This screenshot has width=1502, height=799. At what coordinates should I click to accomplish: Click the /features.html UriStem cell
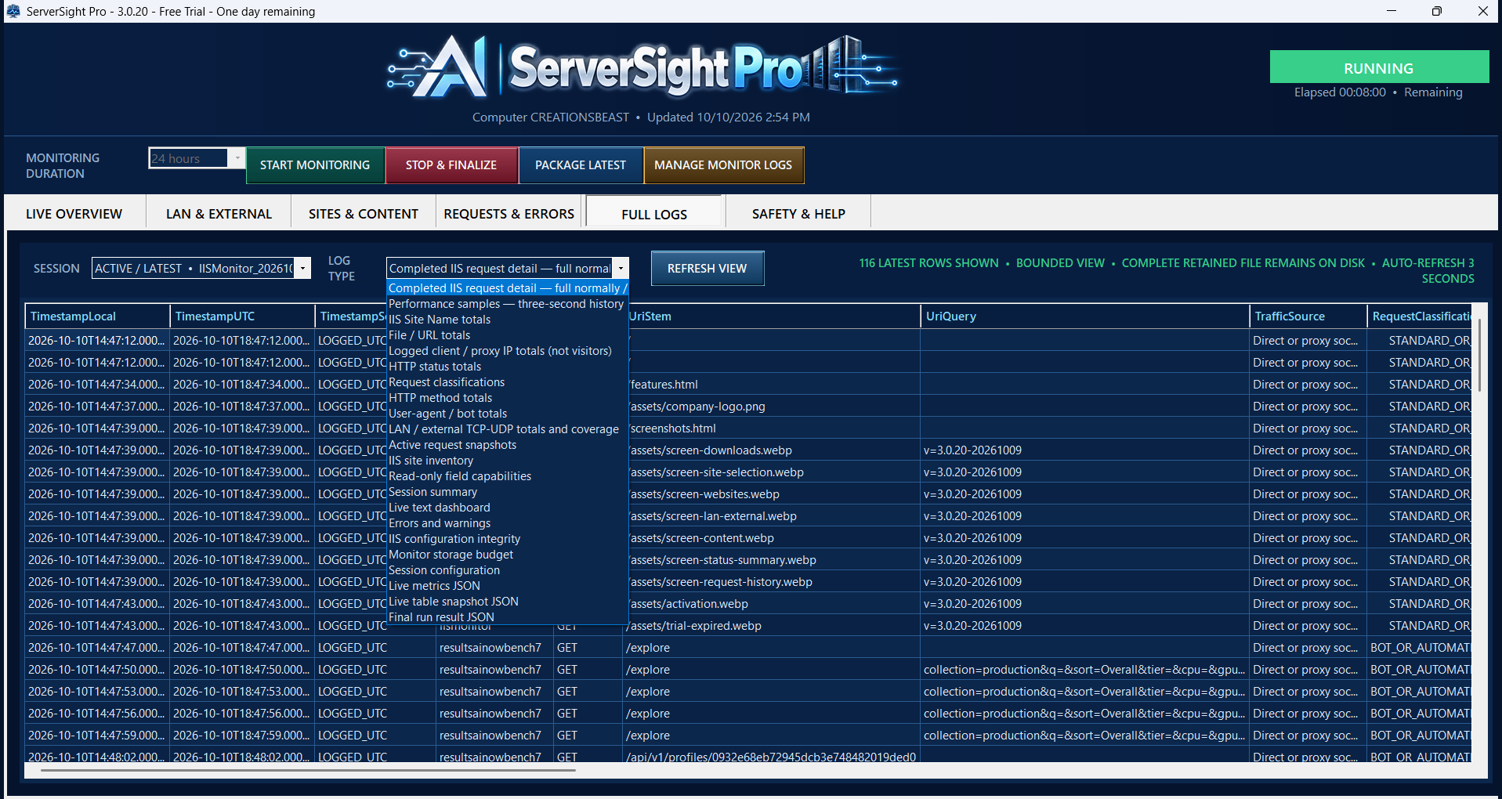pyautogui.click(x=773, y=385)
